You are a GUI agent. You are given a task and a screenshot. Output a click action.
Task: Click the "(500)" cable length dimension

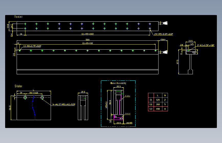(x=163, y=39)
